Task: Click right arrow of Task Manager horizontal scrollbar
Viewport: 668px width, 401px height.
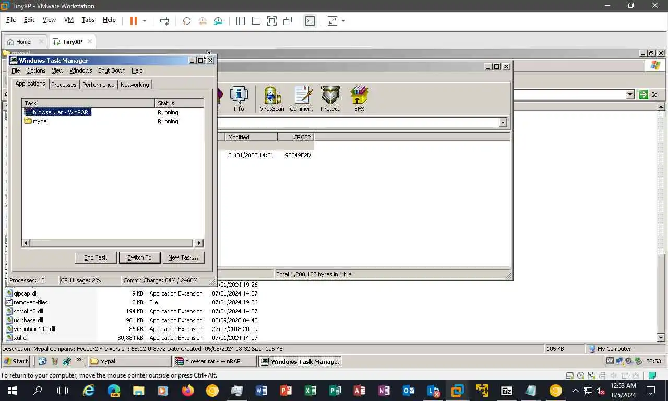Action: point(199,243)
